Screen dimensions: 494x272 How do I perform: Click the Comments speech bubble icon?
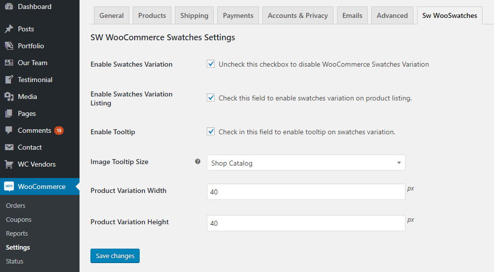coord(9,130)
